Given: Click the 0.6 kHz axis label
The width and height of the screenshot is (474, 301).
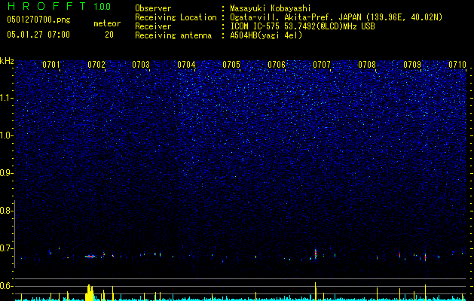Looking at the screenshot, I should coord(7,286).
